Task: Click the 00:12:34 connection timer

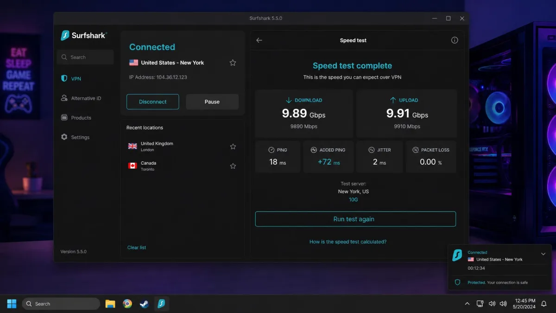Action: pos(476,268)
